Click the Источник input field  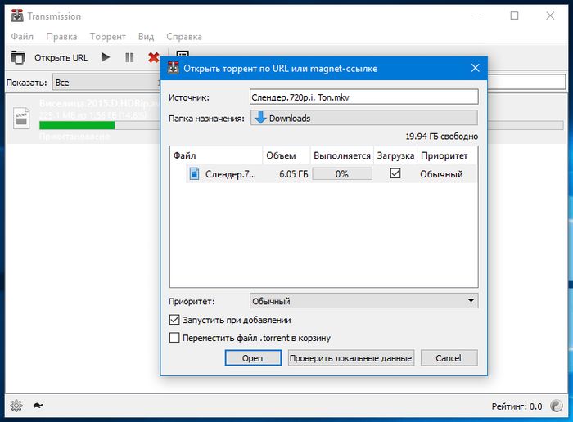pyautogui.click(x=363, y=97)
